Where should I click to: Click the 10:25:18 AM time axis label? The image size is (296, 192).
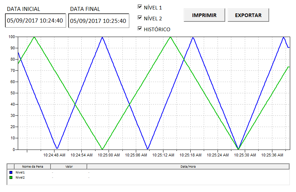190,155
